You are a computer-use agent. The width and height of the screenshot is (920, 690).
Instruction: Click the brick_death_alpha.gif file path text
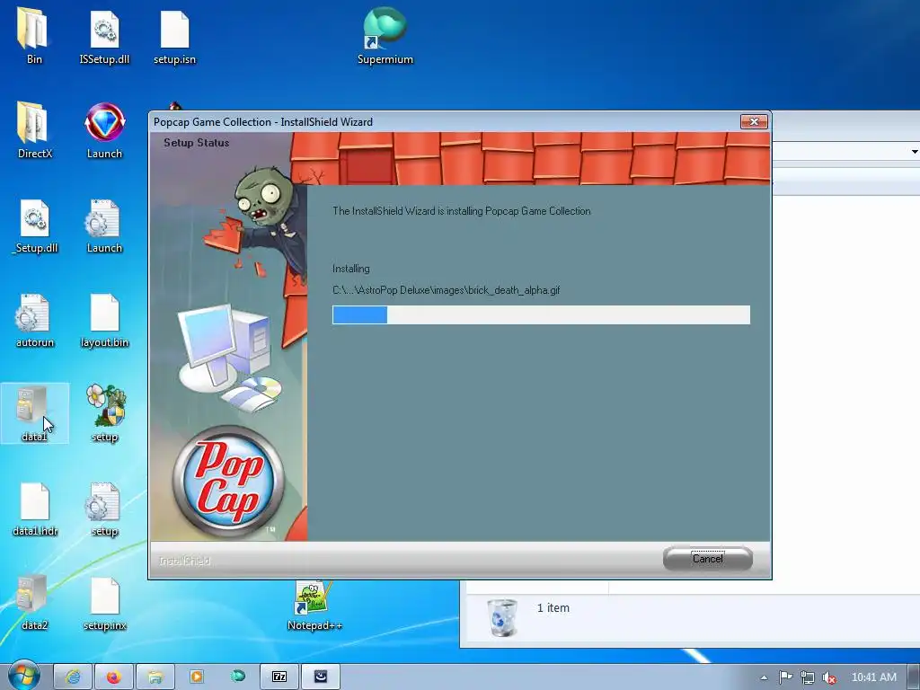[446, 290]
